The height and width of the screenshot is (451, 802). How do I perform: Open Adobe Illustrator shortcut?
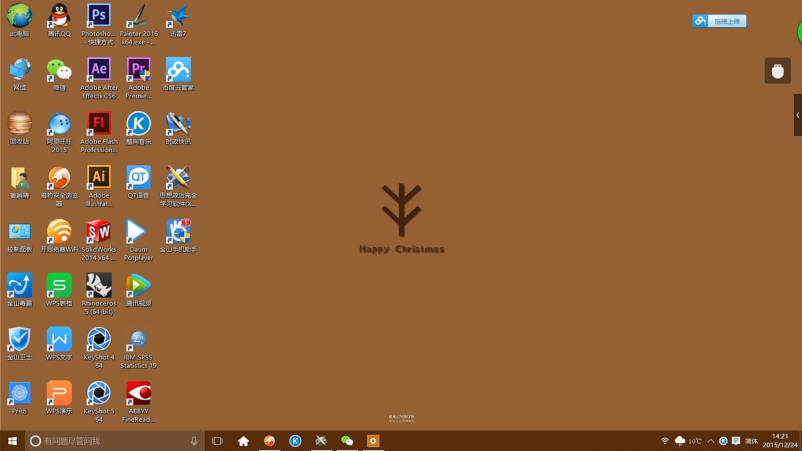(x=98, y=186)
